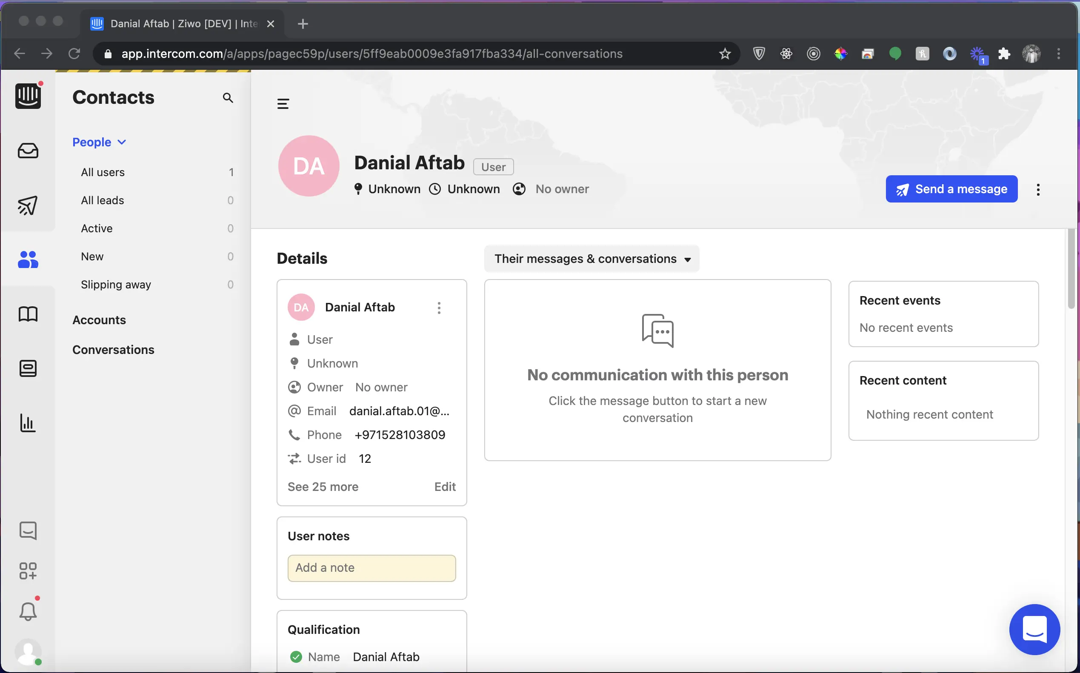Open the Operator icon in the sidebar
This screenshot has height=673, width=1080.
tap(28, 368)
